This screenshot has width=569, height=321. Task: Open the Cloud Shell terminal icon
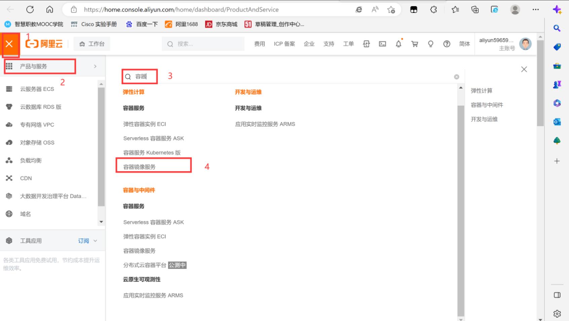(382, 44)
